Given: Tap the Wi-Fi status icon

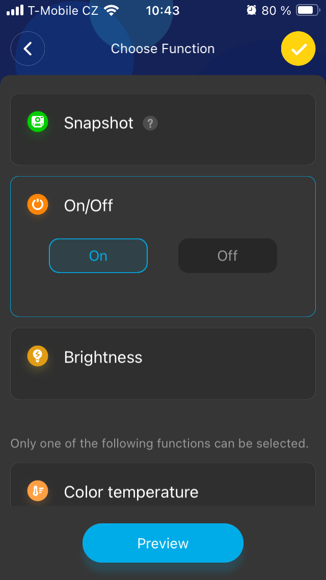Looking at the screenshot, I should coord(111,10).
